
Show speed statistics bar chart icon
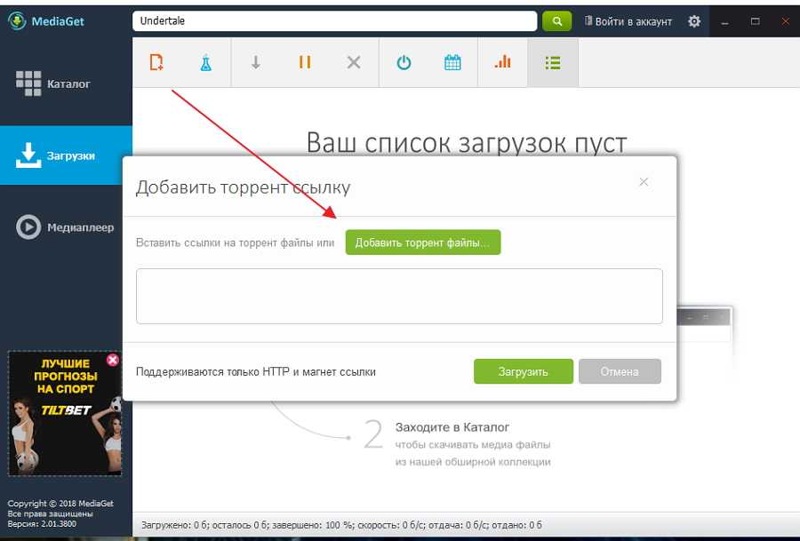click(x=502, y=62)
